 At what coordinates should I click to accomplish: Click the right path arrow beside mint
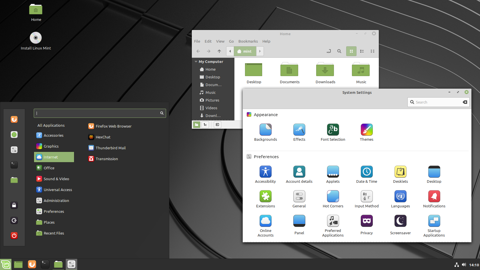(x=260, y=51)
